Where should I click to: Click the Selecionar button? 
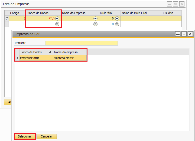pyautogui.click(x=25, y=136)
